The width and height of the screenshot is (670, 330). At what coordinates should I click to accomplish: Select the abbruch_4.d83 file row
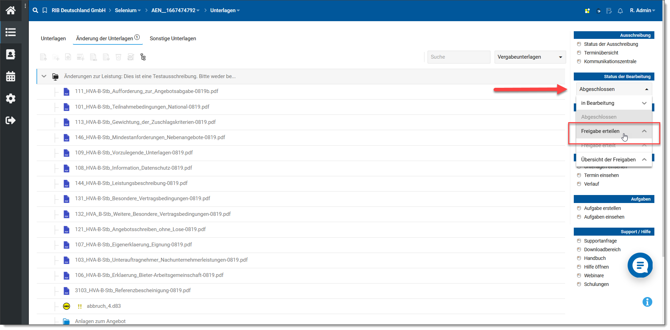pyautogui.click(x=301, y=306)
